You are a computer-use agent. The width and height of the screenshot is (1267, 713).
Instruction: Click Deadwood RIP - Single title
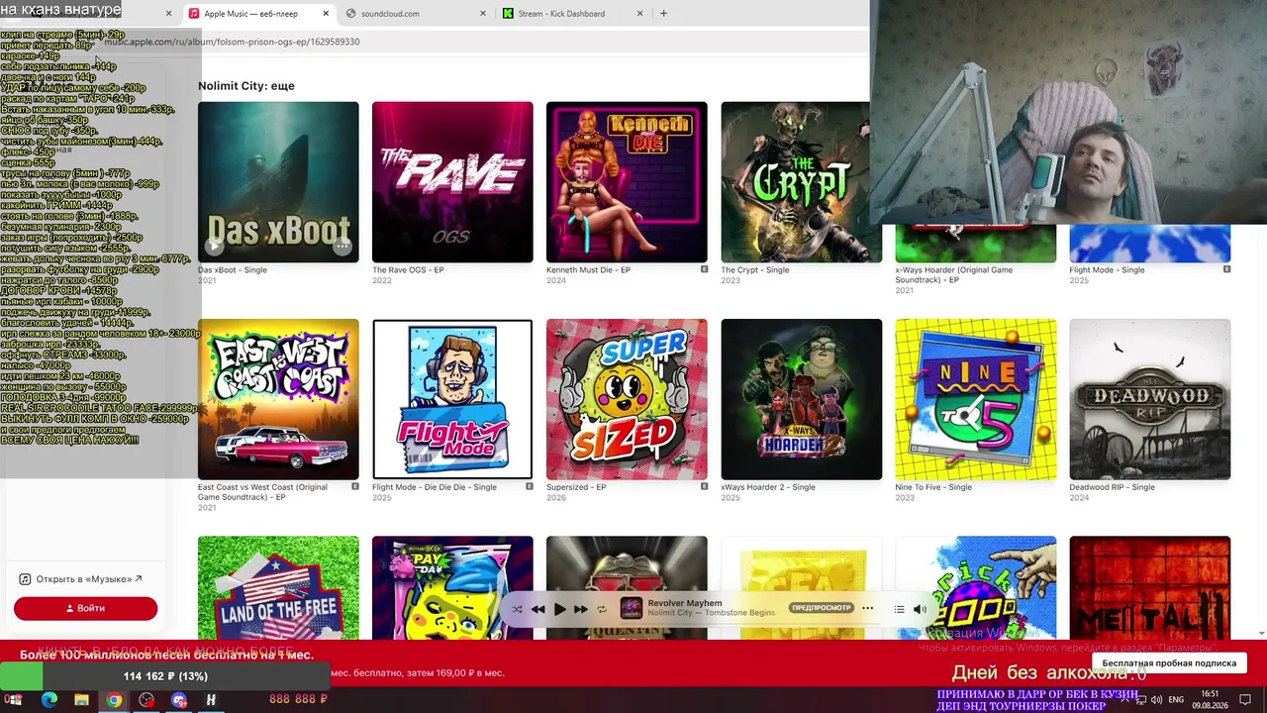tap(1113, 487)
